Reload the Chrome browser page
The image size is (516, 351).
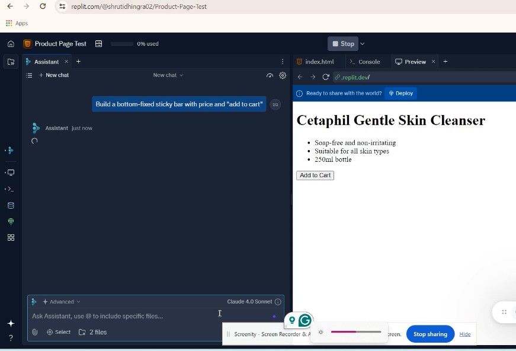pos(43,7)
